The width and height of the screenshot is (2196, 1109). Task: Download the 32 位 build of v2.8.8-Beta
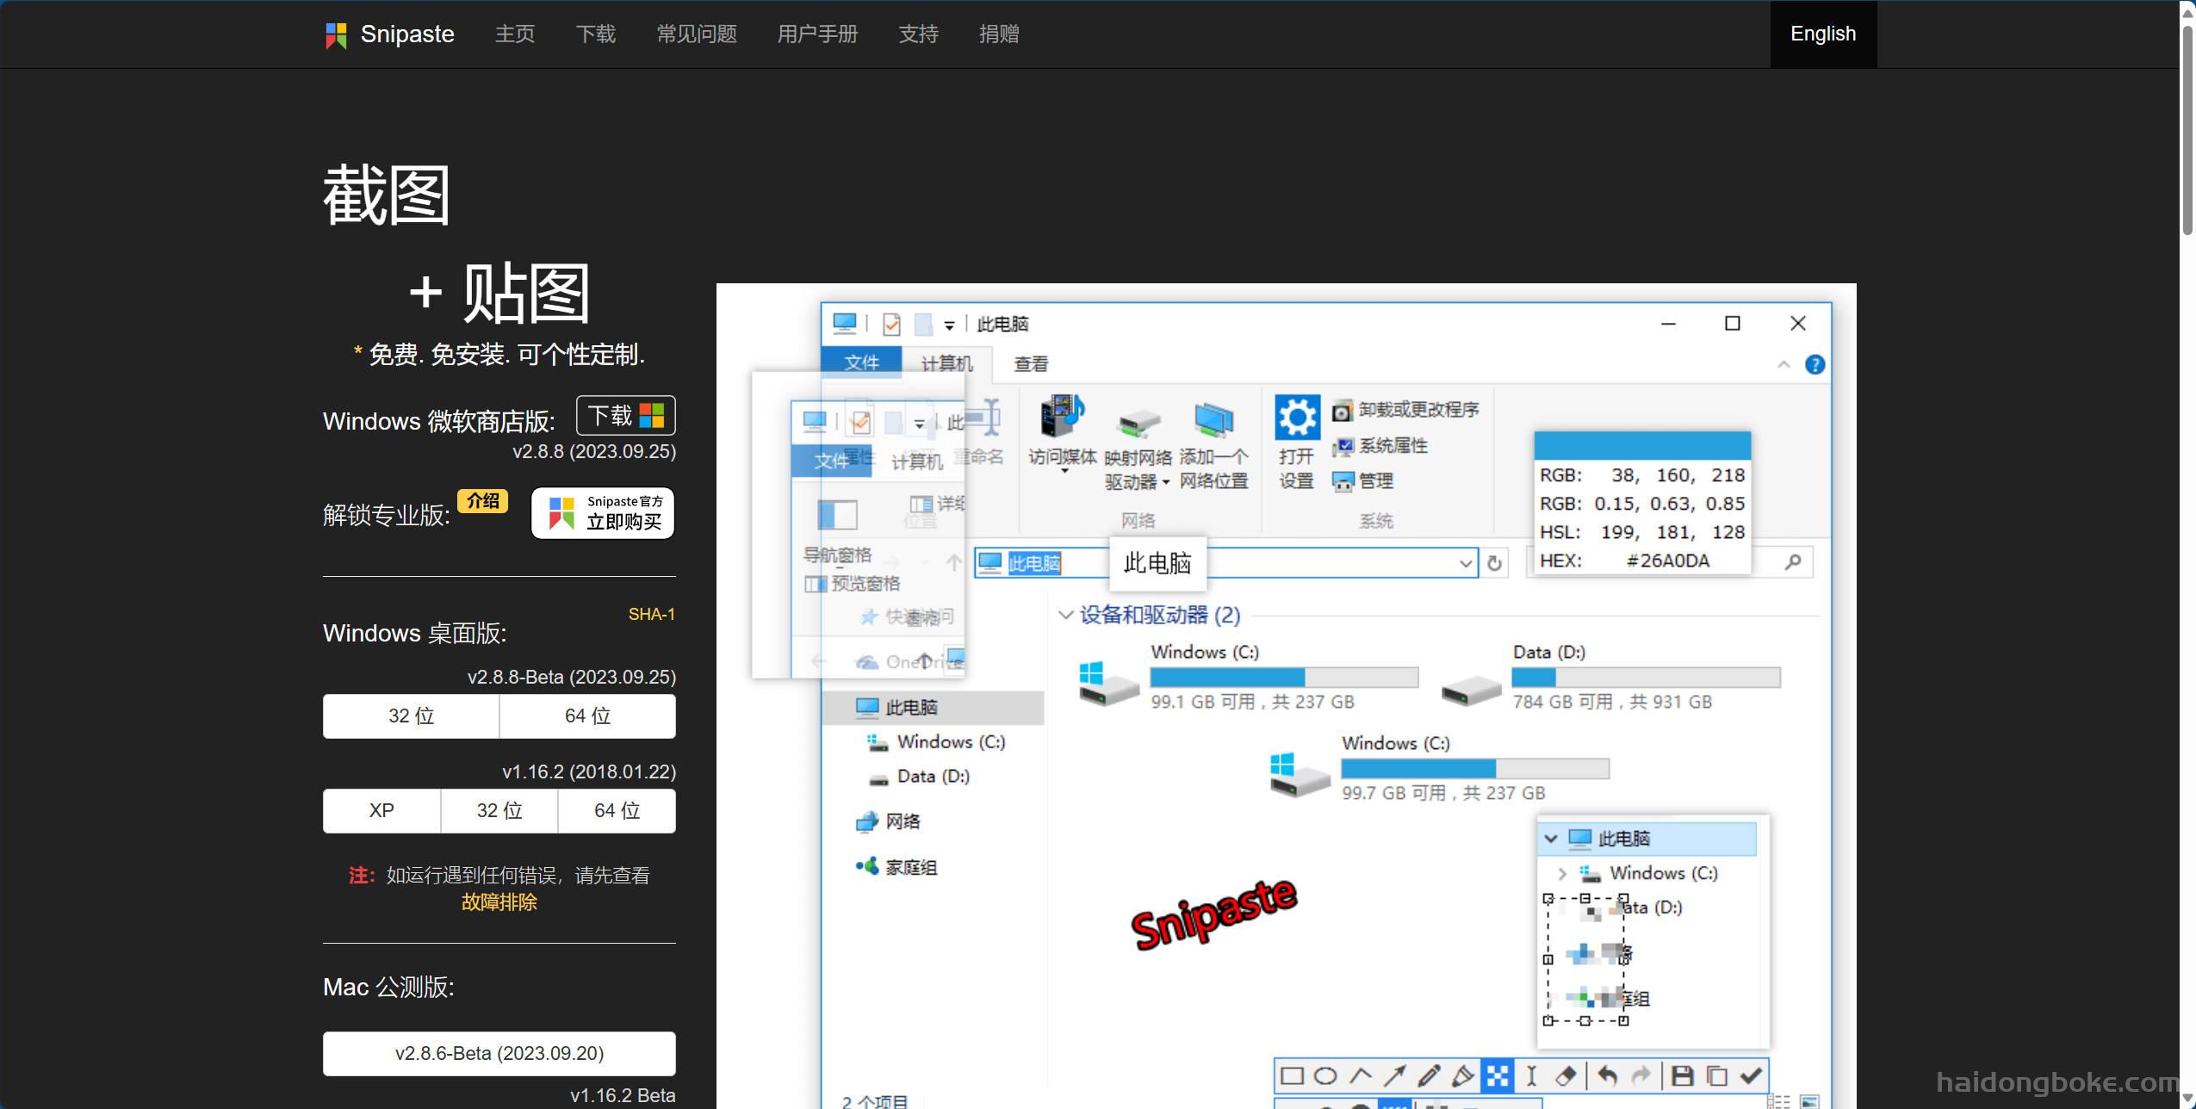pos(411,716)
